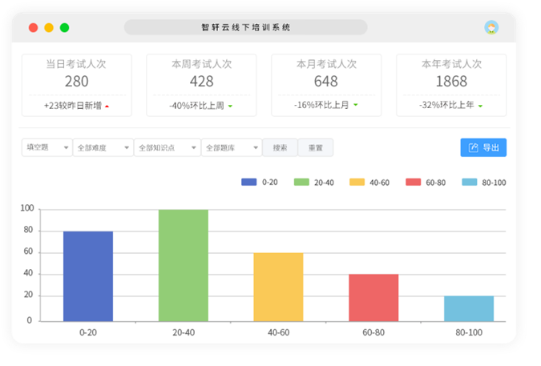
Task: Open the user avatar icon
Action: click(x=491, y=27)
